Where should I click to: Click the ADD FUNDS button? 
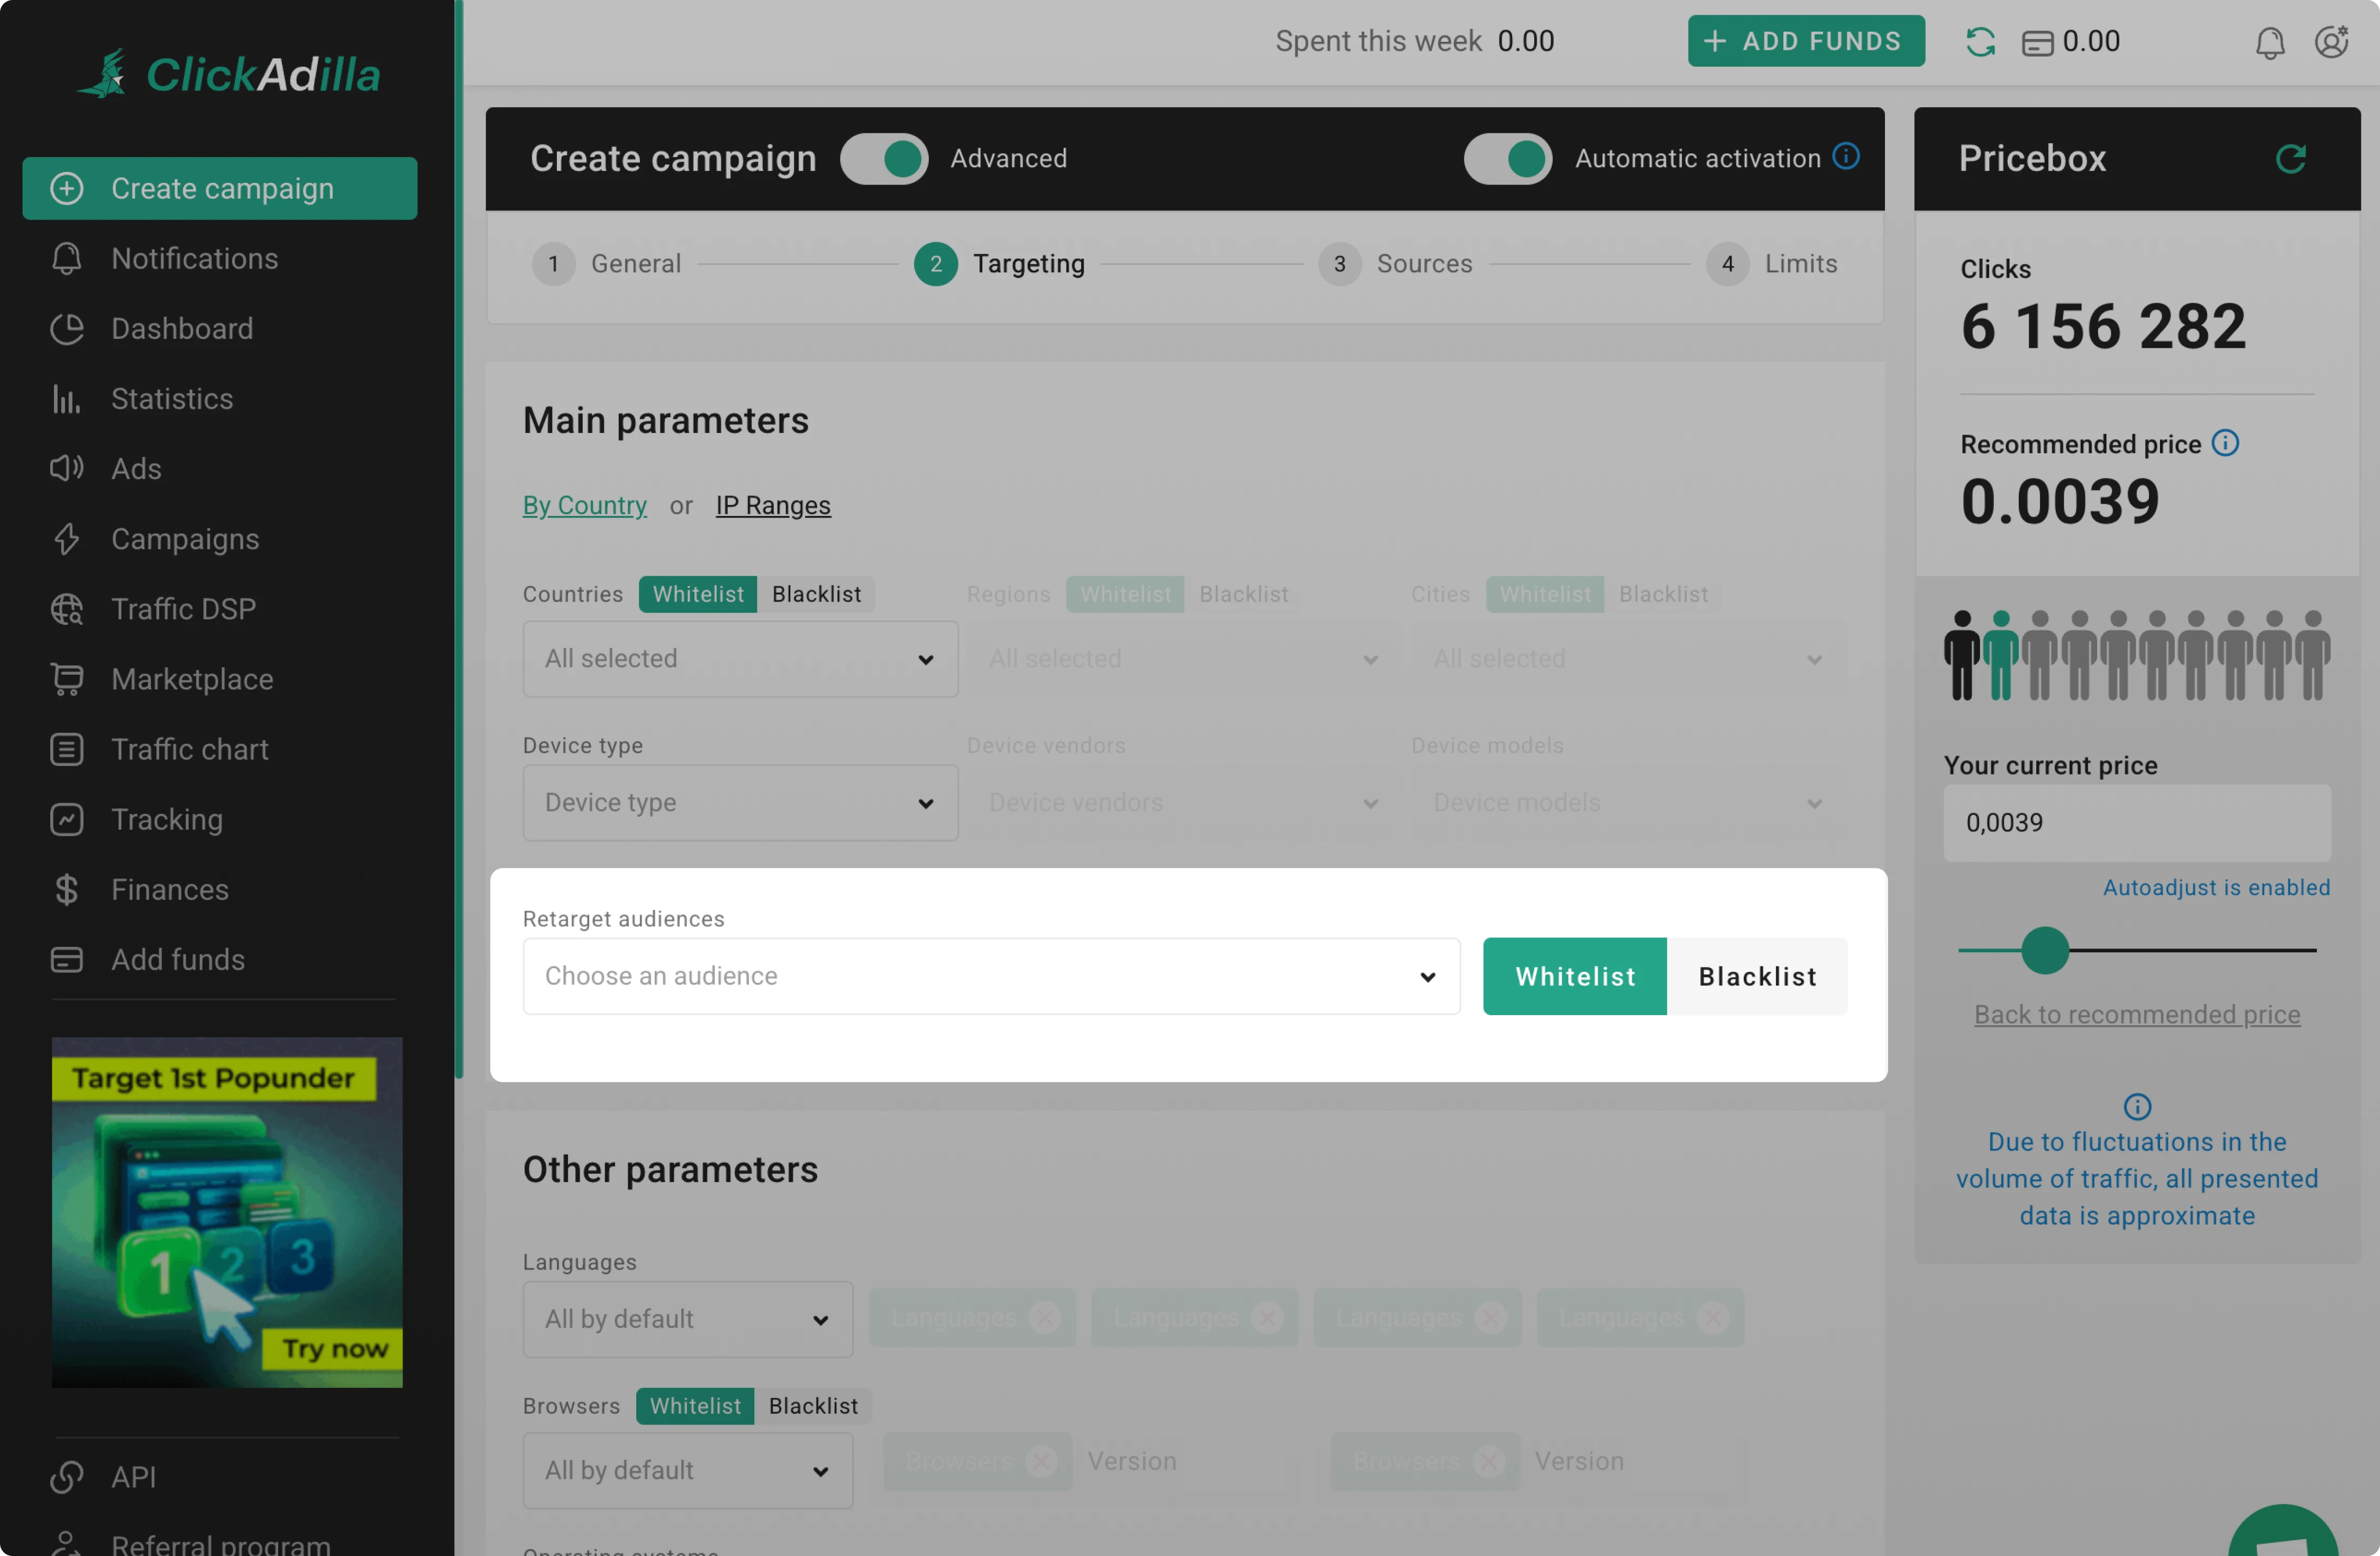coord(1806,41)
